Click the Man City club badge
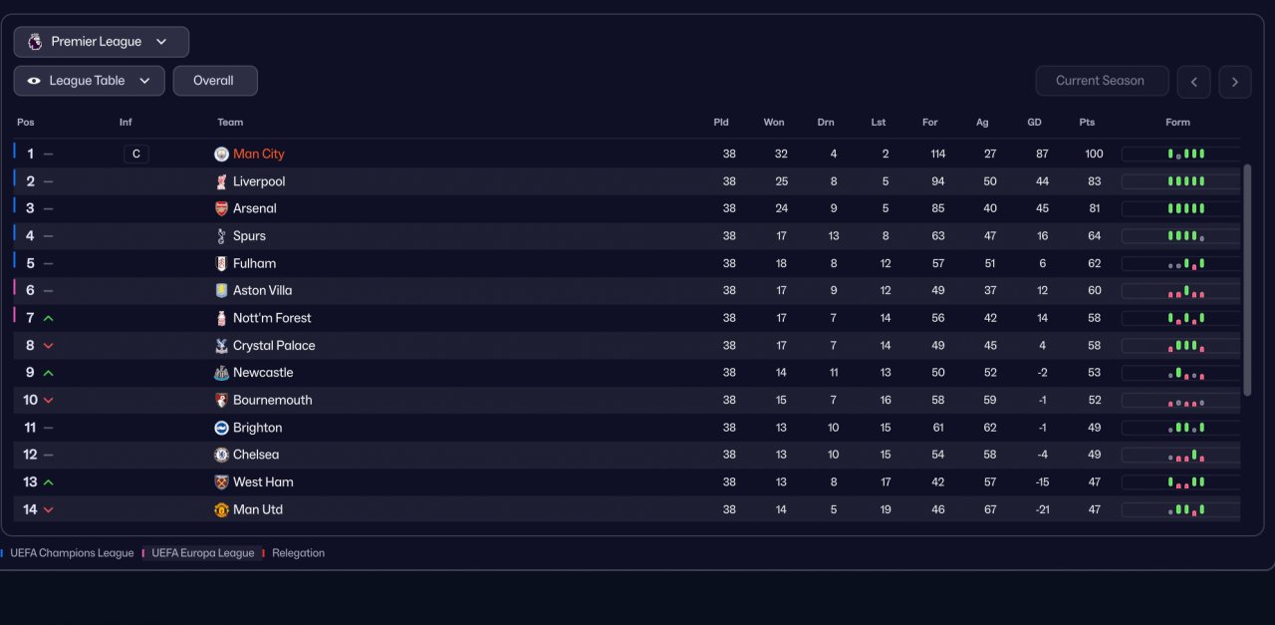 [x=221, y=155]
